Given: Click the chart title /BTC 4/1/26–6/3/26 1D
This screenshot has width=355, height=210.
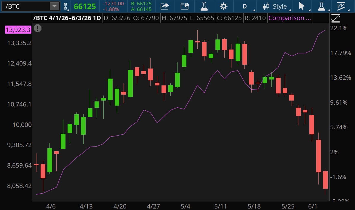Looking at the screenshot, I should [67, 18].
